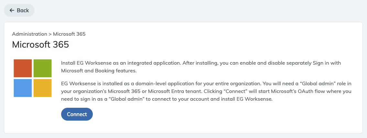Click the blue square of Microsoft logo
The width and height of the screenshot is (367, 138).
[x=23, y=88]
